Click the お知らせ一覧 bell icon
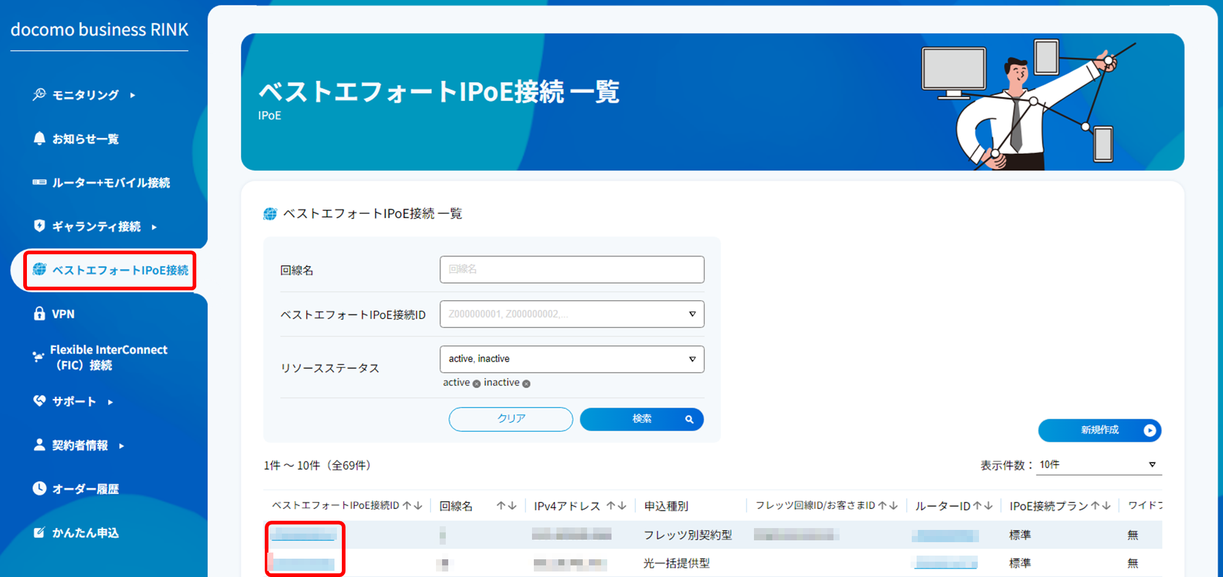Screen dimensions: 1223x577 39,138
